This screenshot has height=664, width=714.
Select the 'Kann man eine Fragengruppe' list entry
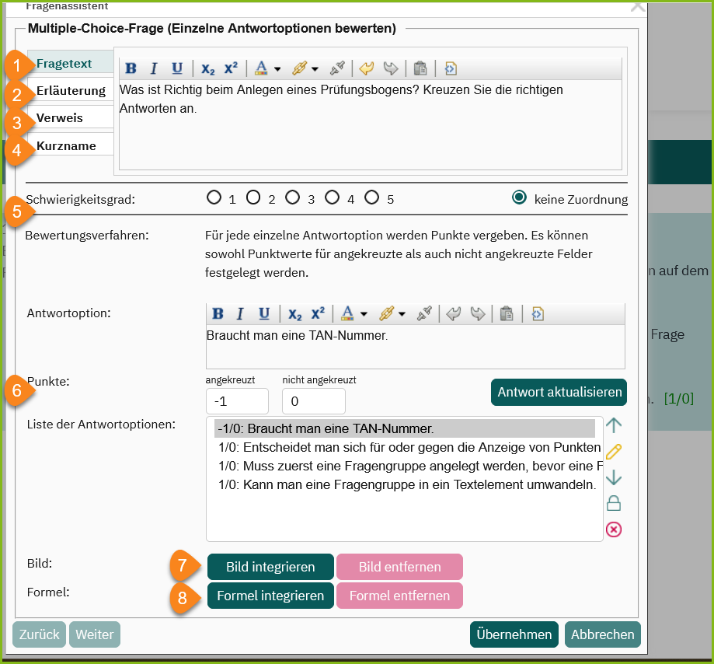coord(406,485)
